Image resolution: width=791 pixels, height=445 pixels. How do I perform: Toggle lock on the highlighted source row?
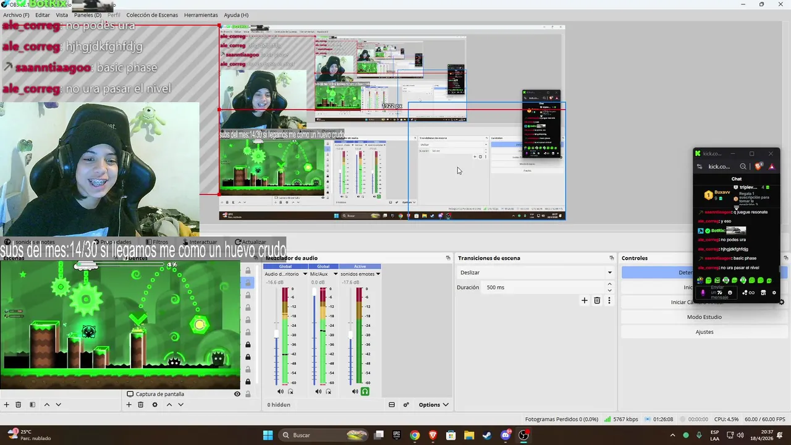pyautogui.click(x=248, y=282)
